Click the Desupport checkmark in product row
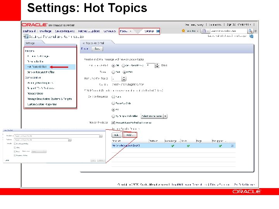This screenshot has width=279, height=209. [x=220, y=146]
